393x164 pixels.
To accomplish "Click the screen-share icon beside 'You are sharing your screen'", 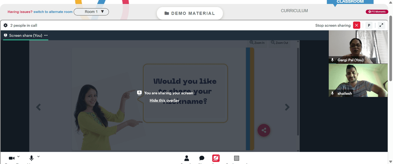I will click(140, 93).
